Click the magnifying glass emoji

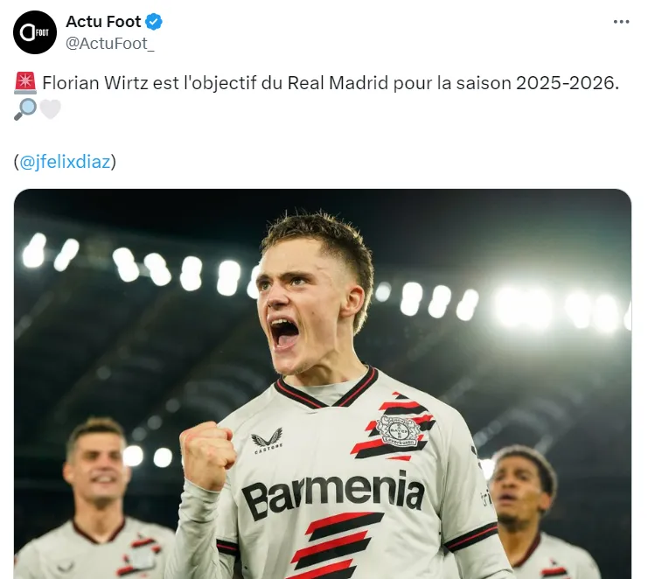tap(25, 109)
